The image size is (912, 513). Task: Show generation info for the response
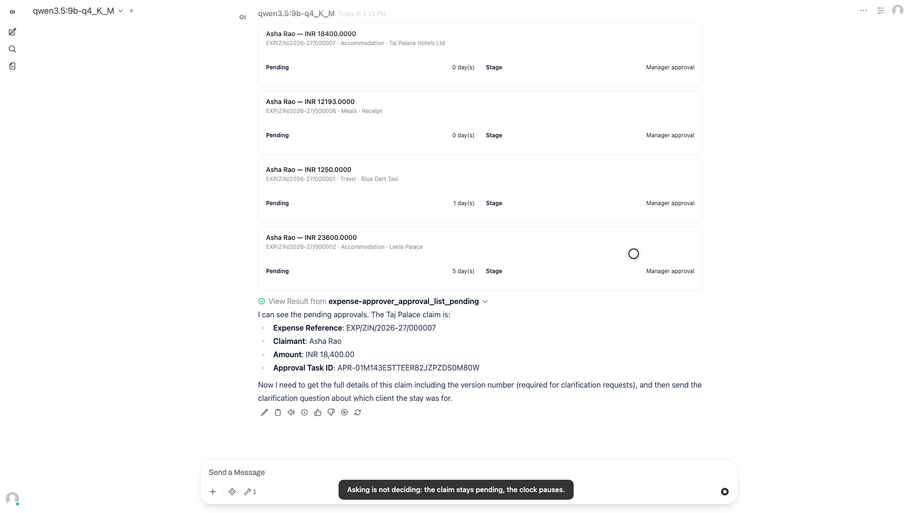coord(304,412)
